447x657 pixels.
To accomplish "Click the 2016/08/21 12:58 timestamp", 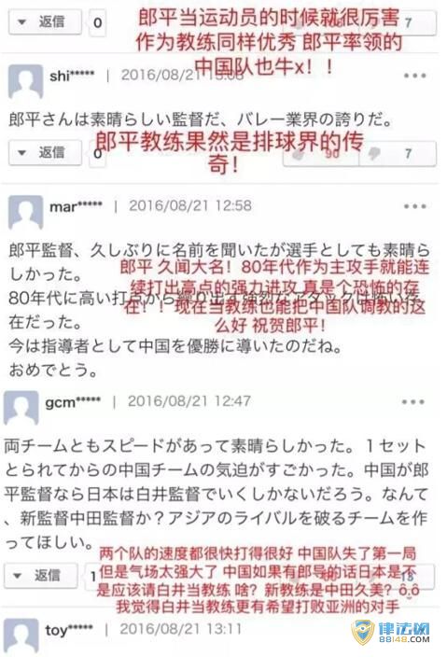I will tap(190, 205).
